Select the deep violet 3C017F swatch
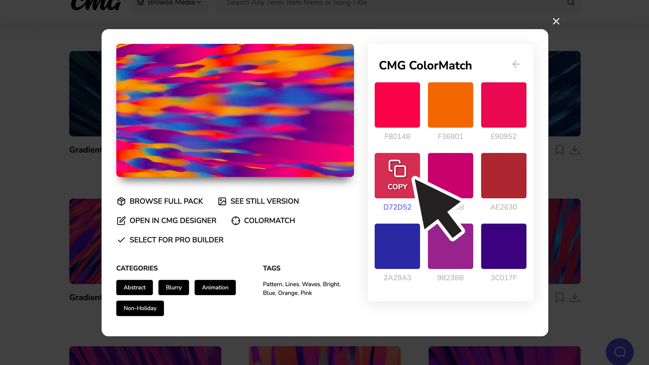The width and height of the screenshot is (649, 365). point(504,246)
